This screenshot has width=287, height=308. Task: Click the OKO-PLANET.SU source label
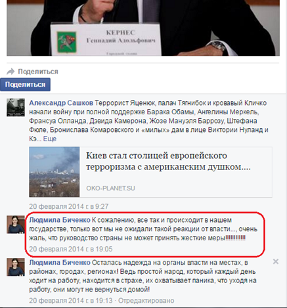pos(110,188)
